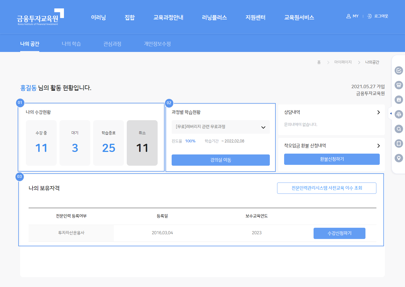Collapse the right sidebar with arrow handle

tap(391, 113)
